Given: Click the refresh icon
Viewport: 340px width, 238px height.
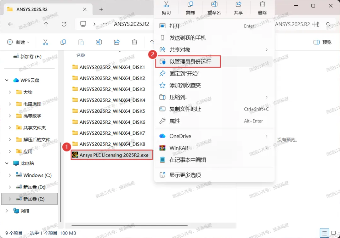Looking at the screenshot, I should (64, 24).
